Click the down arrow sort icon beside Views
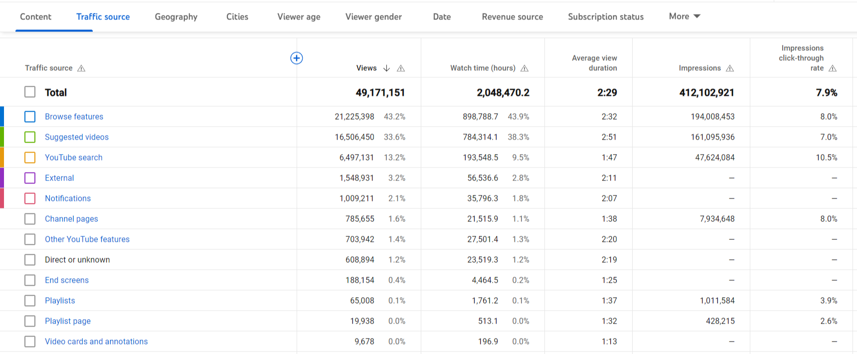 [386, 68]
